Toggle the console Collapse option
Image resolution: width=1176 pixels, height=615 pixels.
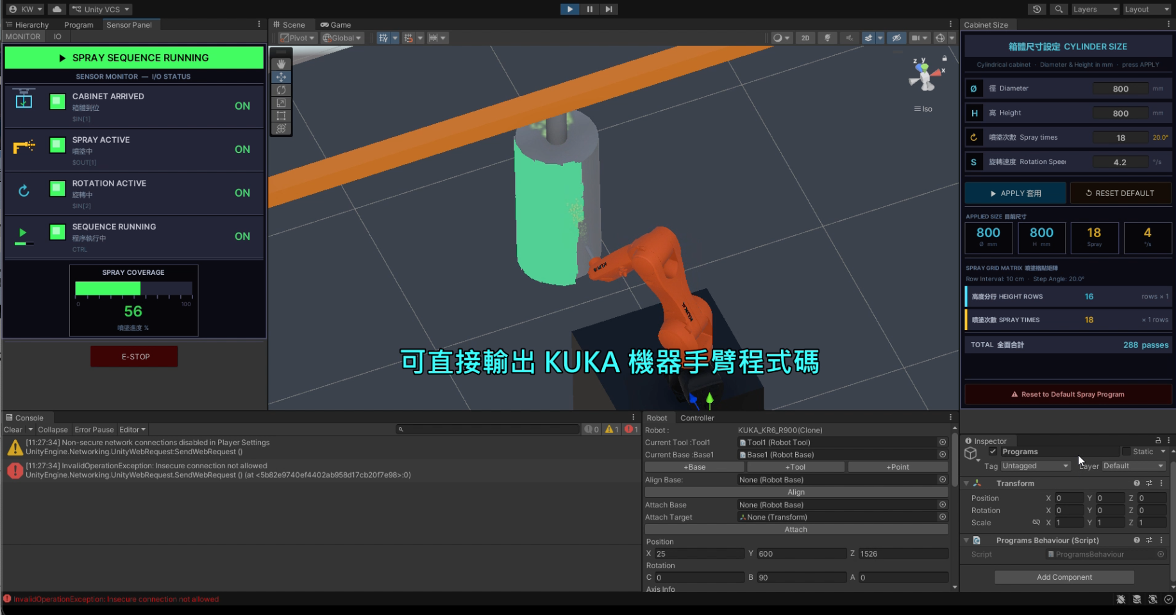tap(53, 430)
